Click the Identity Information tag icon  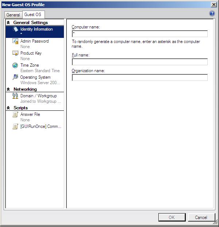coord(15,30)
